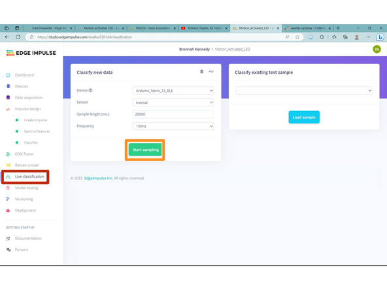The image size is (387, 290).
Task: Click the Device help question icon
Action: coord(90,90)
